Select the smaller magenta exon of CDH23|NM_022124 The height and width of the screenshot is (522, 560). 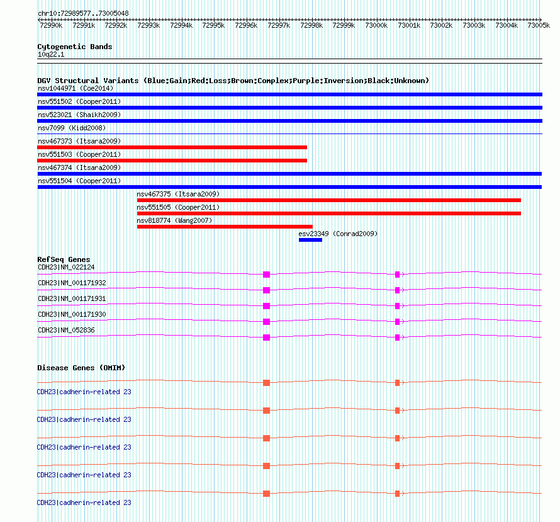[x=397, y=275]
